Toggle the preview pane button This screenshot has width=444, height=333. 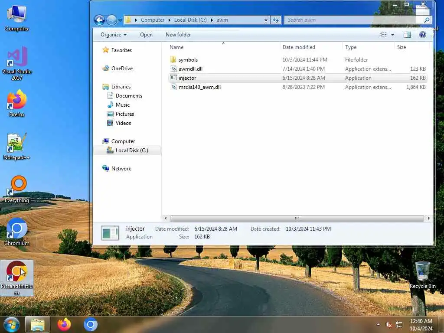(407, 35)
